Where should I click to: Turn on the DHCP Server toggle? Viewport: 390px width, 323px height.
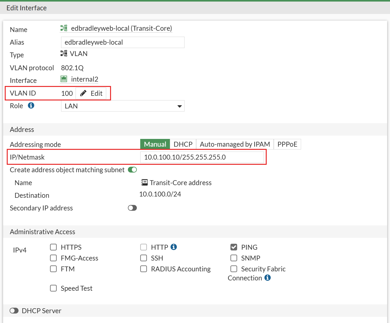pyautogui.click(x=14, y=311)
